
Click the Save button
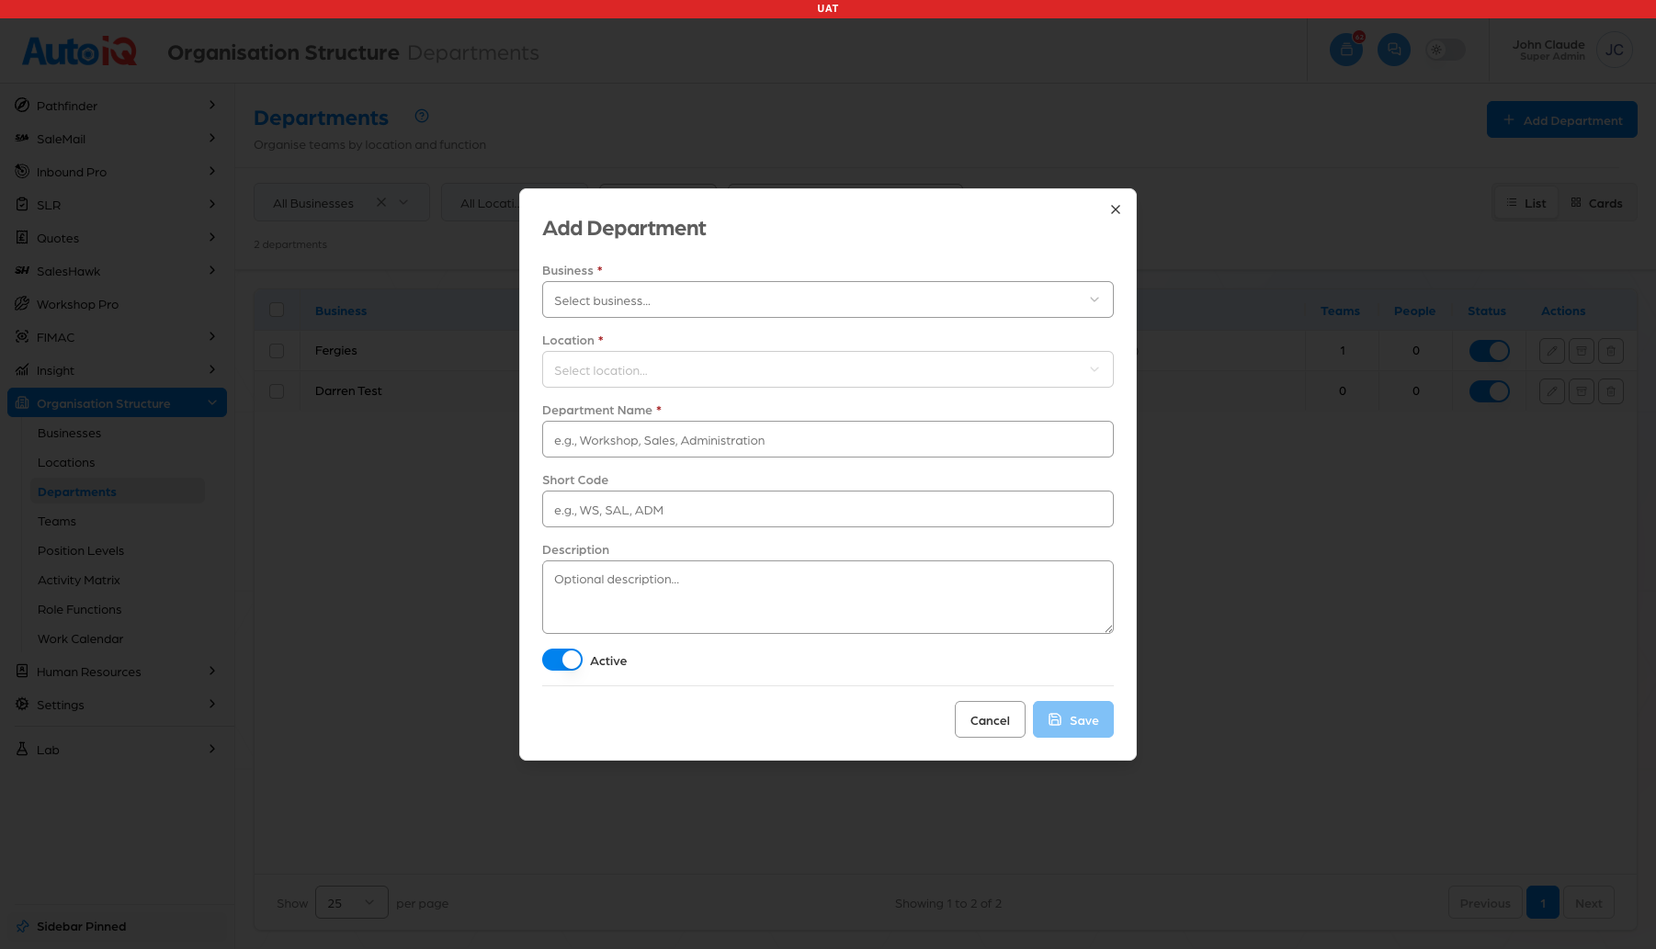1073,719
